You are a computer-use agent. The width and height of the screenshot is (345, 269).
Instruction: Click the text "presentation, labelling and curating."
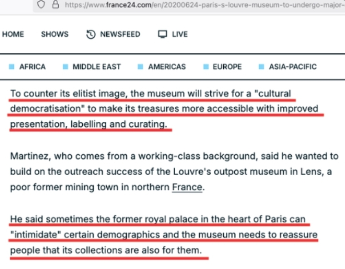(x=89, y=124)
